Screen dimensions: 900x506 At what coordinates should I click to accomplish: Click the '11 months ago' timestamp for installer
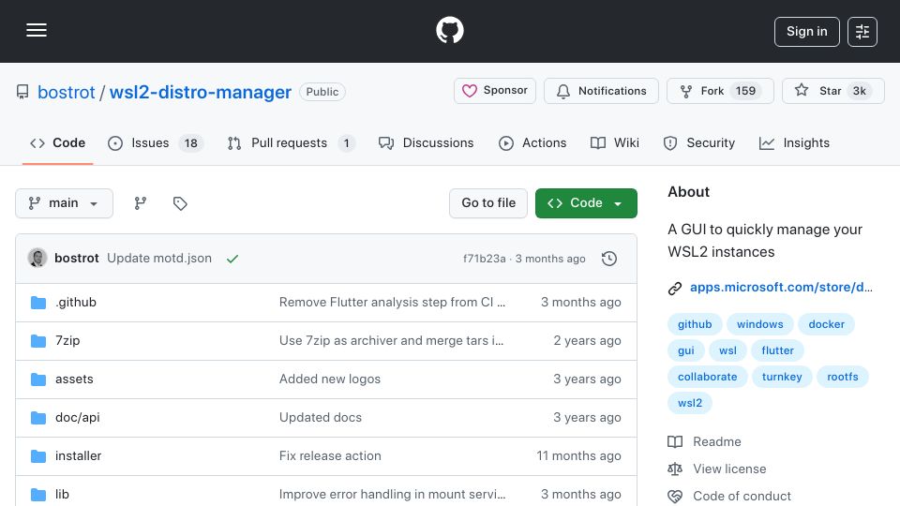[578, 456]
